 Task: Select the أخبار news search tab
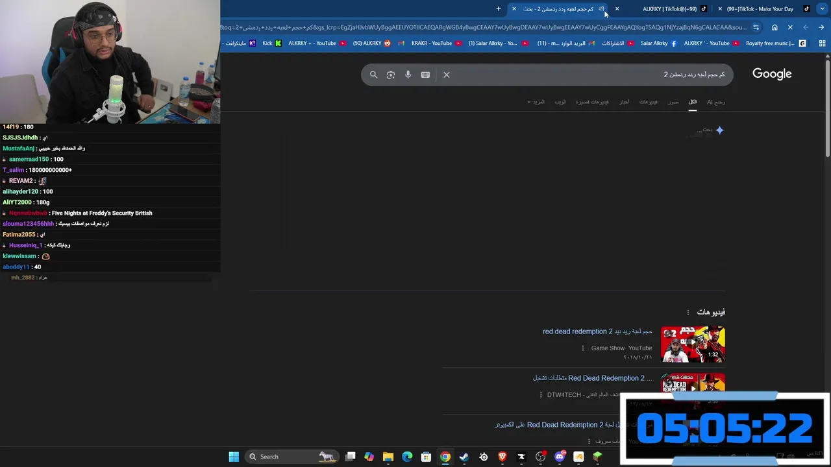tap(624, 102)
